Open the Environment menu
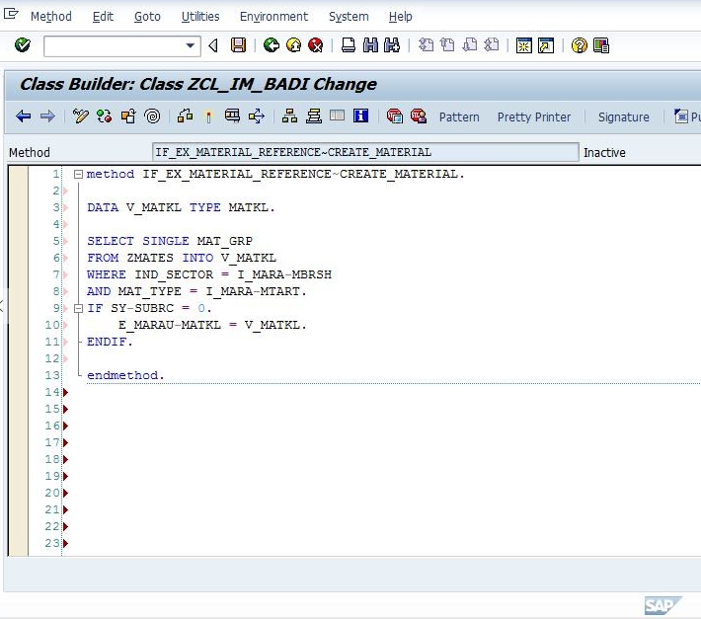The image size is (701, 619). (273, 17)
